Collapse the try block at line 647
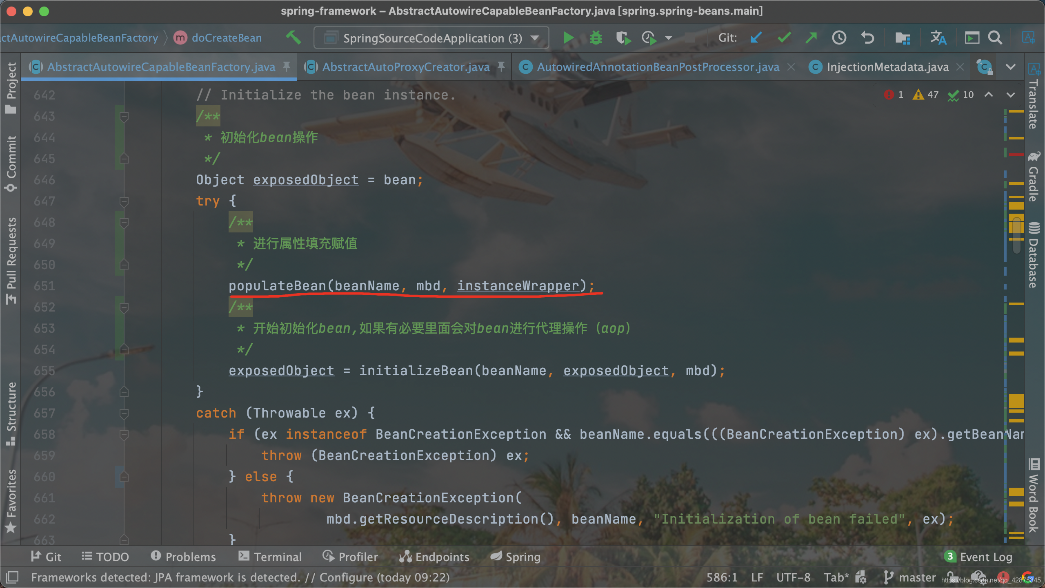This screenshot has width=1045, height=588. click(x=124, y=201)
